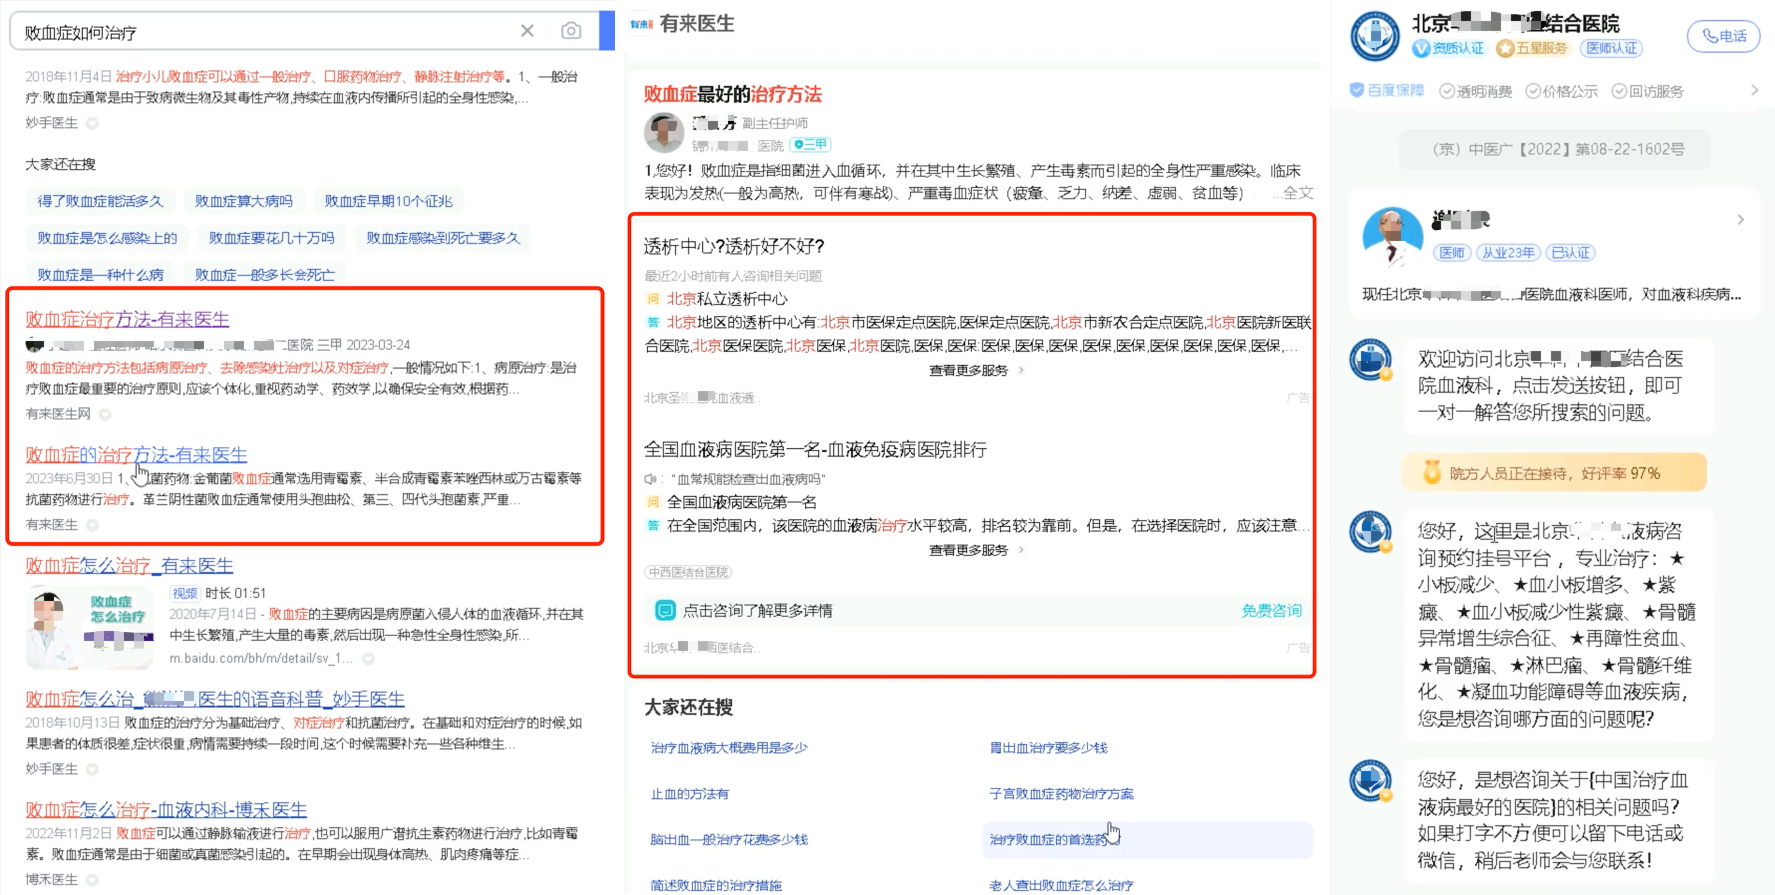The width and height of the screenshot is (1775, 895).
Task: Click speaker icon beside 血常规能检查出血液病吗
Action: [650, 479]
